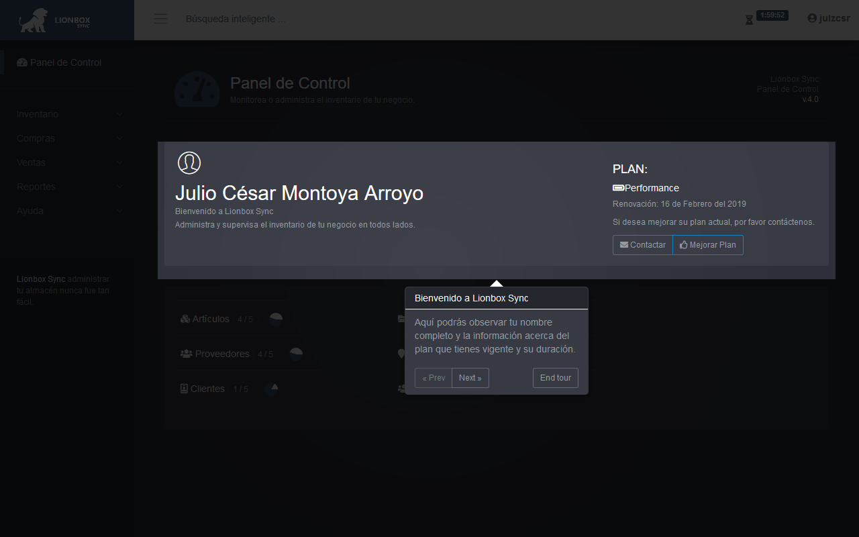Select the Reportes sidebar menu
859x537 pixels.
coord(67,187)
